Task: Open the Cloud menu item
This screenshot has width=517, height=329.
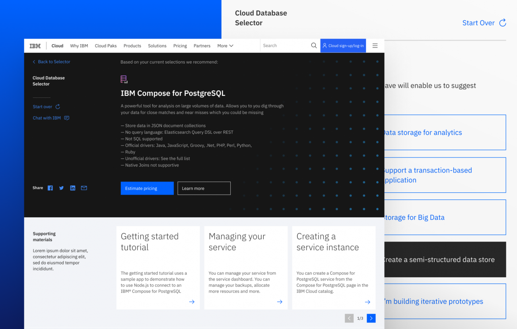Action: pyautogui.click(x=57, y=46)
